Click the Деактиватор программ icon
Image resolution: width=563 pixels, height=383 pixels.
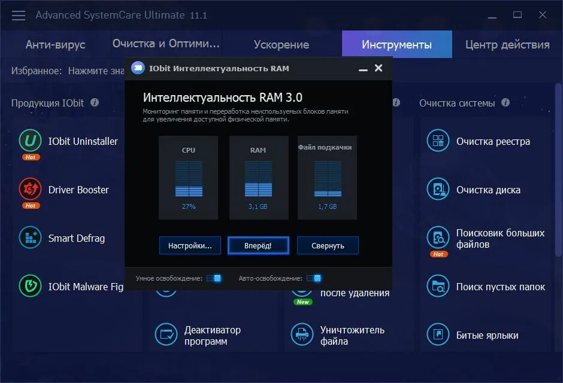pyautogui.click(x=166, y=335)
